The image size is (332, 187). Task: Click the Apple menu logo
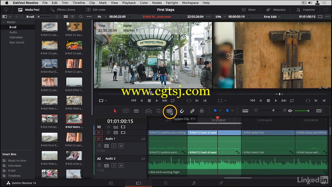point(7,3)
